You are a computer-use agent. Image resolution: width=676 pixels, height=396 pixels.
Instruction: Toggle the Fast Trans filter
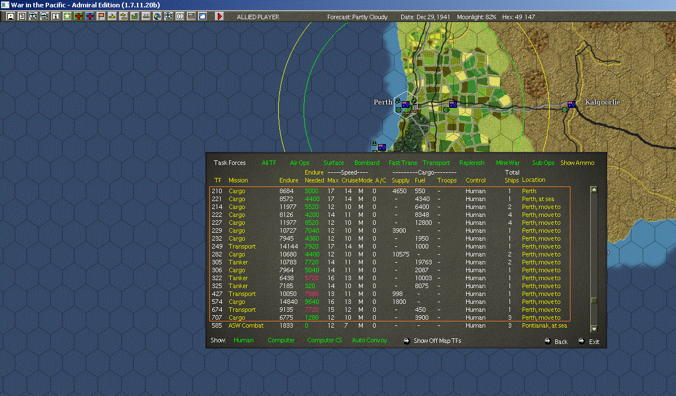tap(403, 163)
